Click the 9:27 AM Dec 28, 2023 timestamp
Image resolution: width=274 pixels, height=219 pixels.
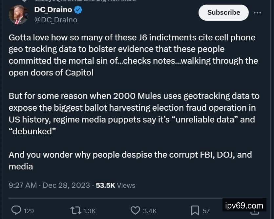tap(49, 186)
